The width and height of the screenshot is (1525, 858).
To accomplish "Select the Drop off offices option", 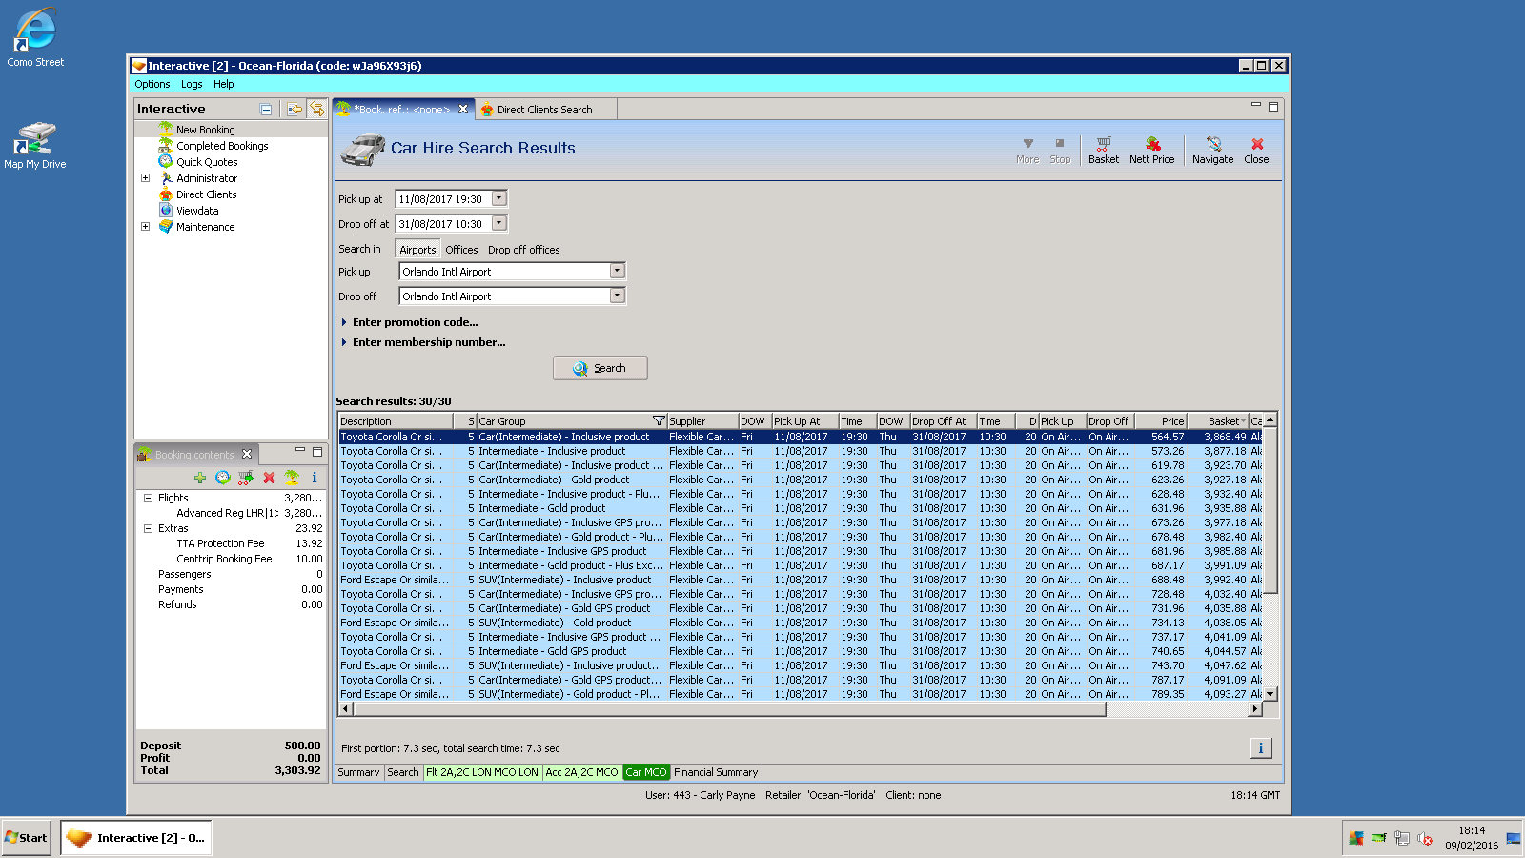I will [523, 250].
